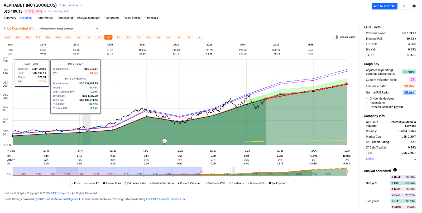Select the 12Y time range
This screenshot has width=422, height=213.
tap(88, 37)
